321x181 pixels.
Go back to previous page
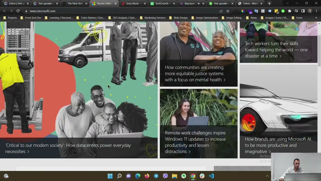tap(5, 11)
